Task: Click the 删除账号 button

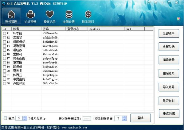Action: point(169,74)
